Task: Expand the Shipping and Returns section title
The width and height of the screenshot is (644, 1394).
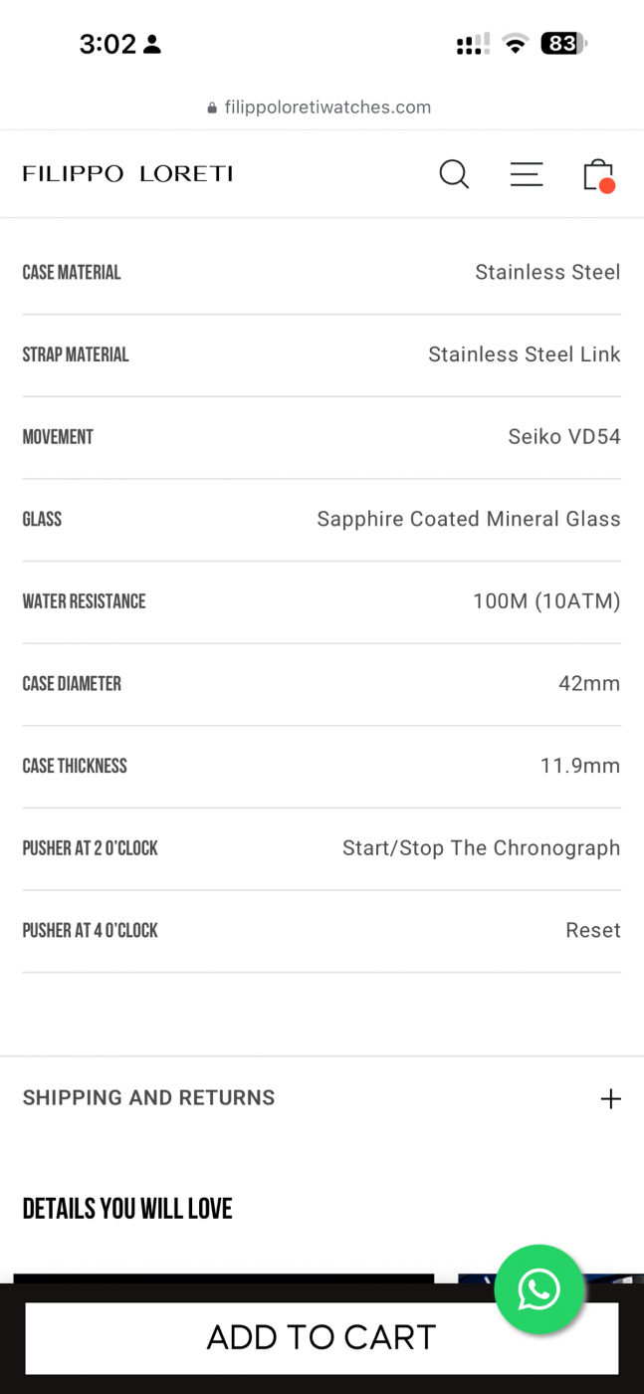Action: click(148, 1097)
